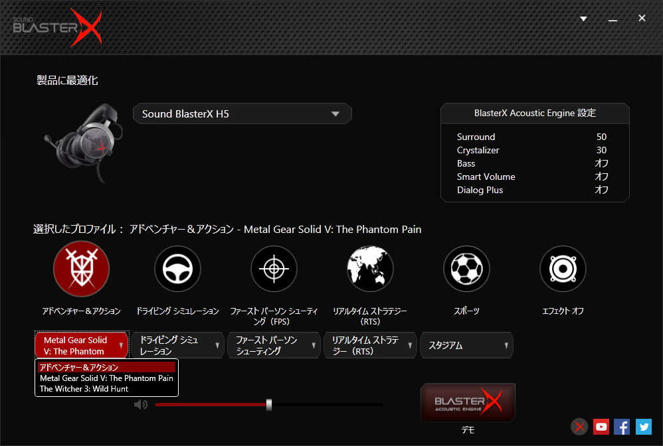Screen dimensions: 663x446
Task: Expand the リアルタイム ストラテジー (RTS) sub-profile dropdown
Action: click(x=371, y=346)
